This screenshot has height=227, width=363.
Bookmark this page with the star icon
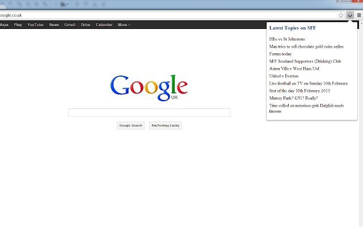341,15
